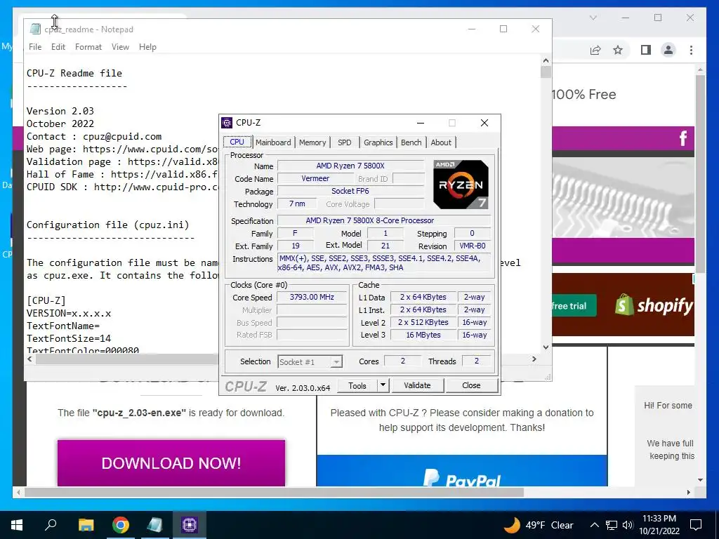Click the browser page's horizontal scrollbar
Image resolution: width=719 pixels, height=539 pixels.
(x=275, y=492)
